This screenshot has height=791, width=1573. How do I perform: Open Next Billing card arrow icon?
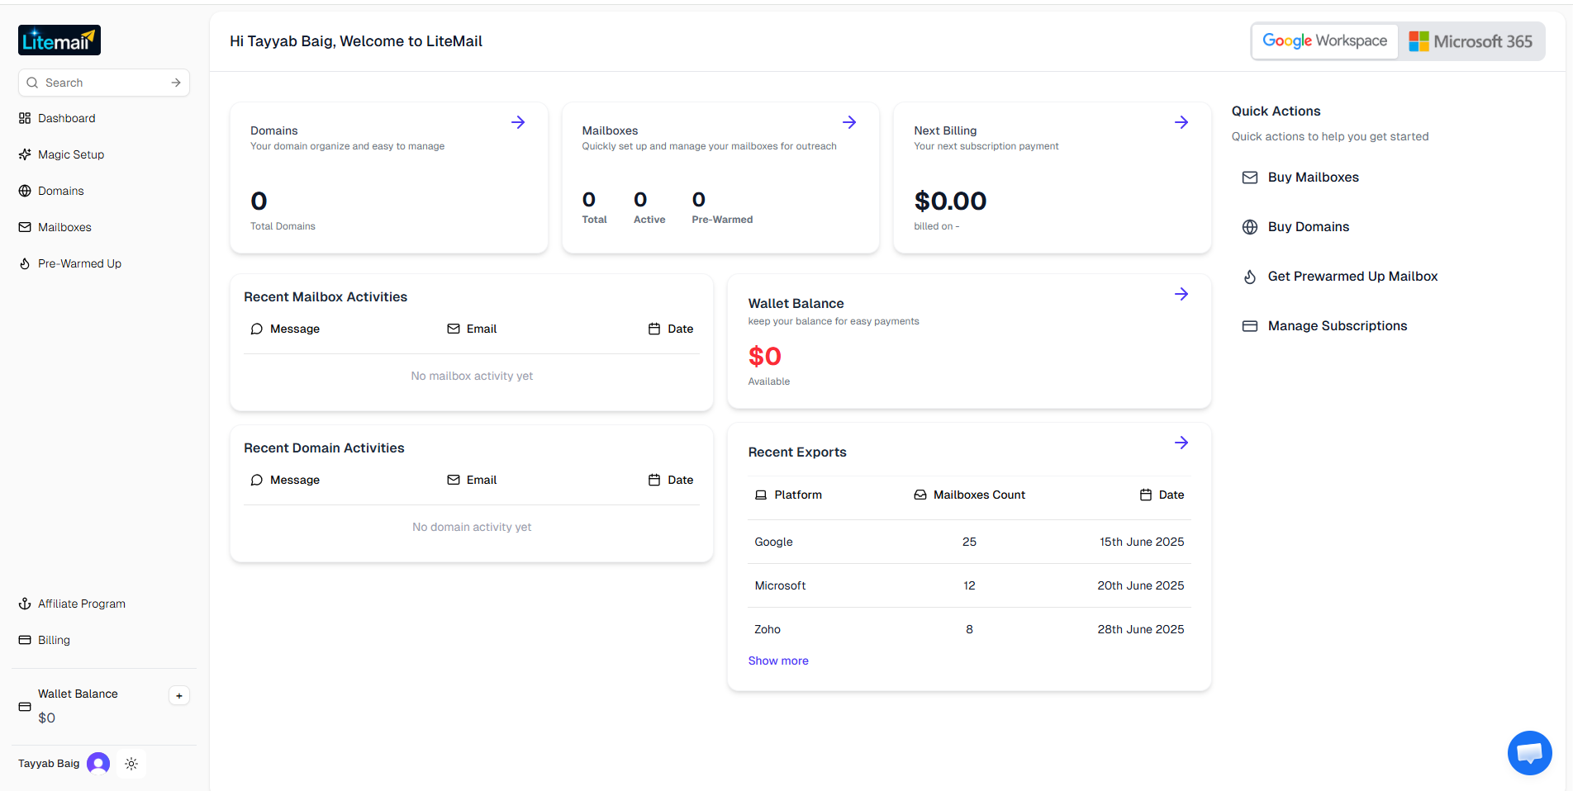click(x=1181, y=122)
